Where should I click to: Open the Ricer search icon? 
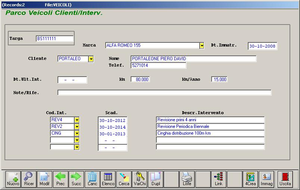[29, 179]
